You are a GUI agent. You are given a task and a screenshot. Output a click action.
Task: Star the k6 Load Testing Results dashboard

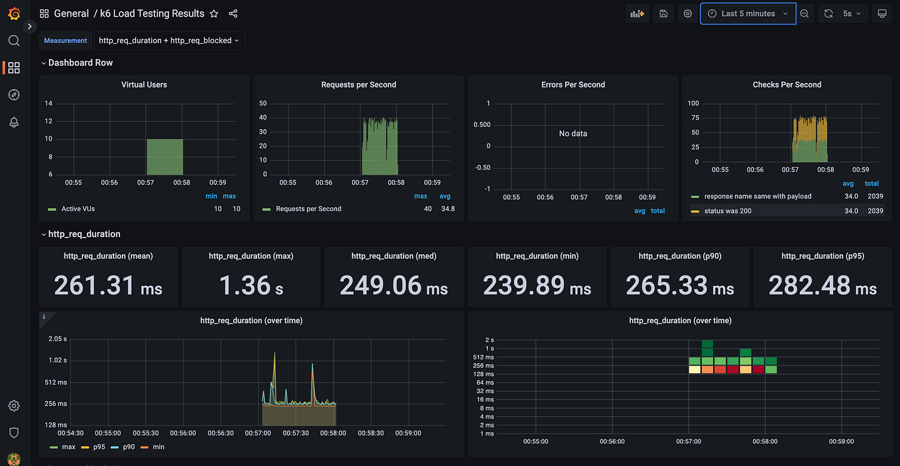(214, 13)
